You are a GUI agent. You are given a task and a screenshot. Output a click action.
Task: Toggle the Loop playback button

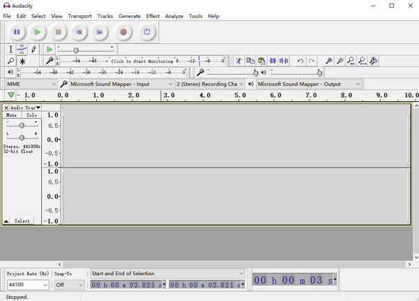147,32
